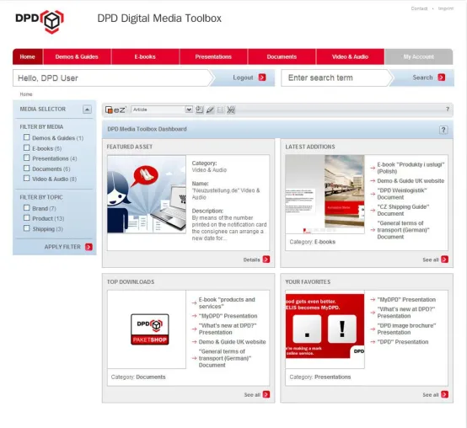The image size is (467, 428).
Task: Open the featured asset cartoon thumbnail
Action: click(147, 194)
